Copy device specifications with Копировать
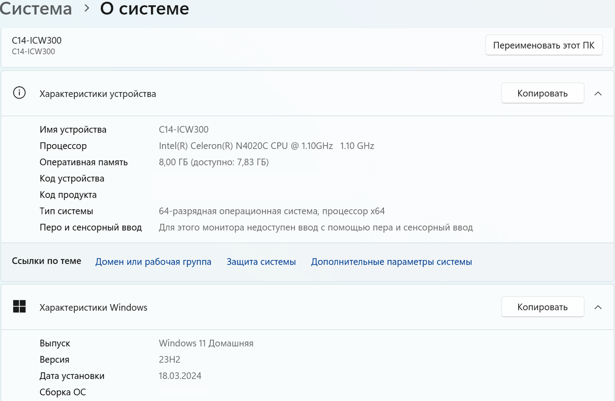 tap(542, 93)
